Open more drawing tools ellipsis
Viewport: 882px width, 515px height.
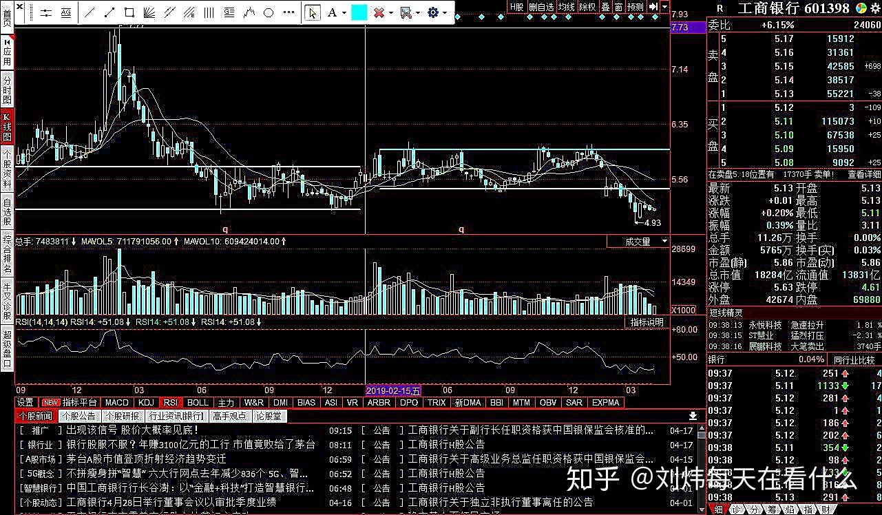[x=289, y=12]
